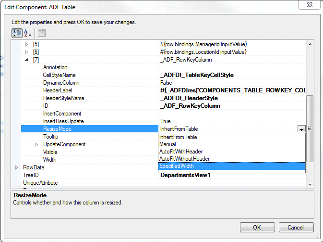This screenshot has width=323, height=242.
Task: Pick AutoFitWithoutHeader from the list
Action: (x=232, y=159)
